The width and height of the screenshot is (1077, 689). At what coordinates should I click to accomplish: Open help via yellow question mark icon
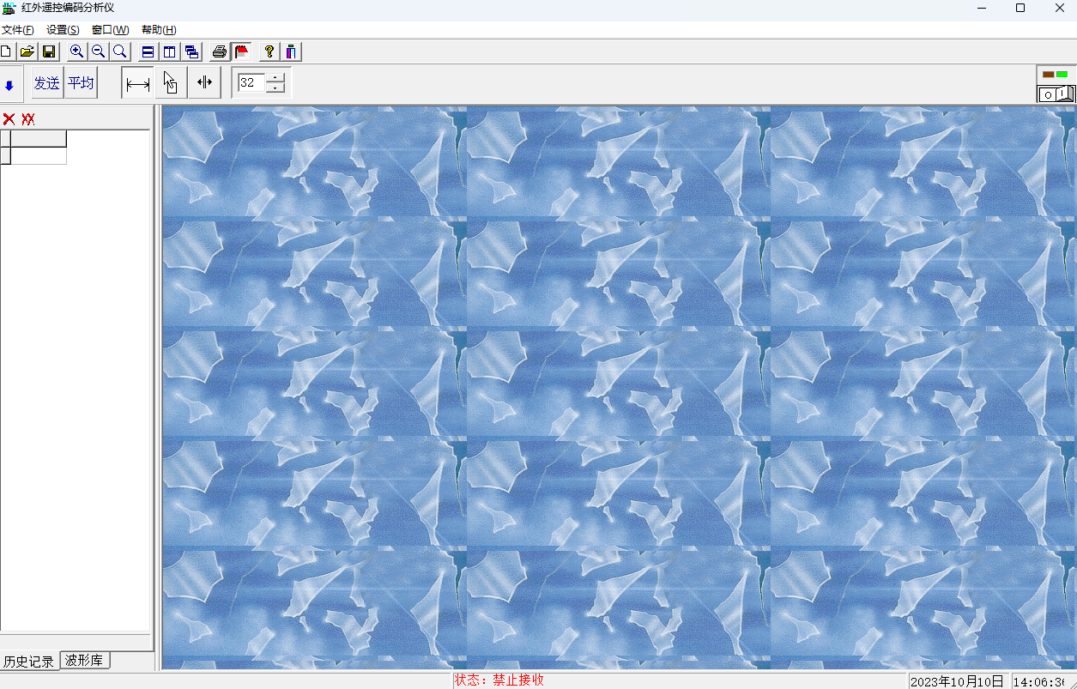(269, 51)
